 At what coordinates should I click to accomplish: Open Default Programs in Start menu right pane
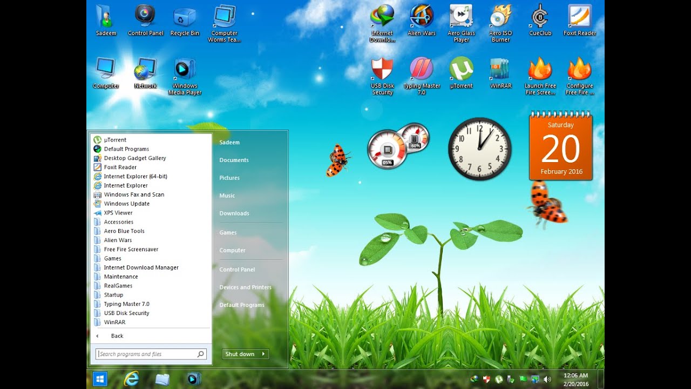click(242, 305)
